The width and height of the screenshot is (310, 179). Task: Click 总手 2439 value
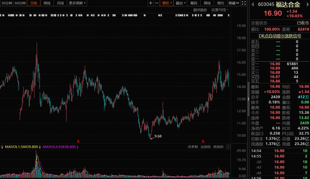pyautogui.click(x=276, y=97)
